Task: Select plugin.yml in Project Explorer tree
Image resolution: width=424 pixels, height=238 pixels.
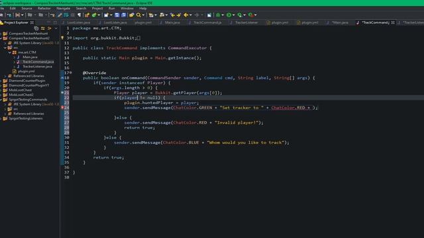Action: [26, 71]
